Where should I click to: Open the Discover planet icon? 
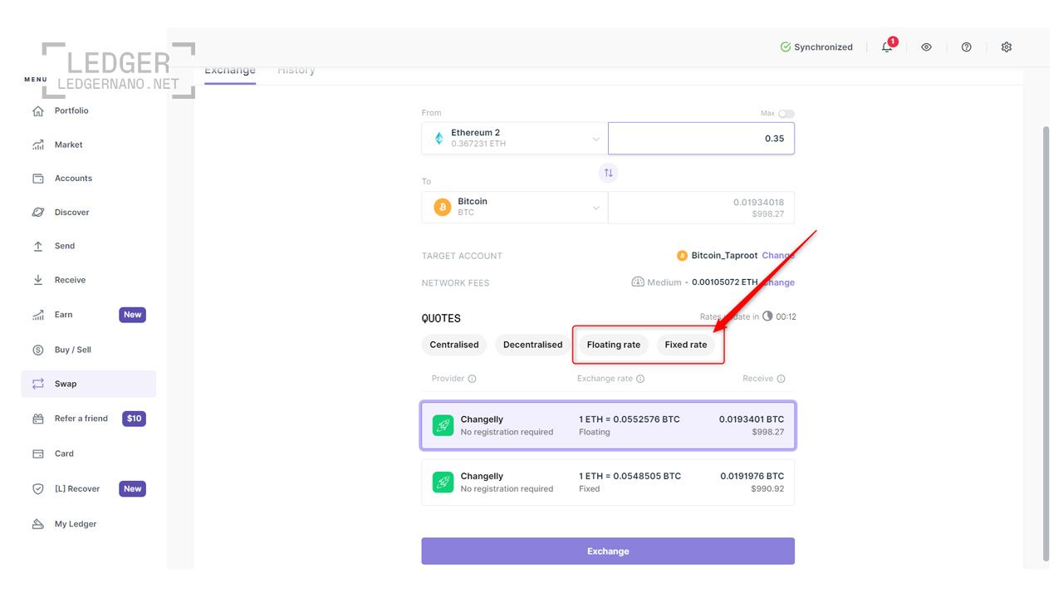point(38,213)
